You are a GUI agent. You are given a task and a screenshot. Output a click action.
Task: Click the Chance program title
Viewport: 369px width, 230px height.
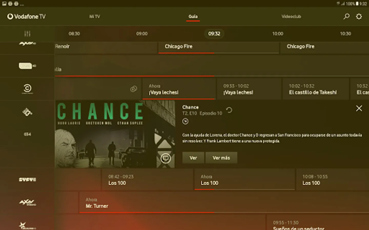pyautogui.click(x=190, y=107)
